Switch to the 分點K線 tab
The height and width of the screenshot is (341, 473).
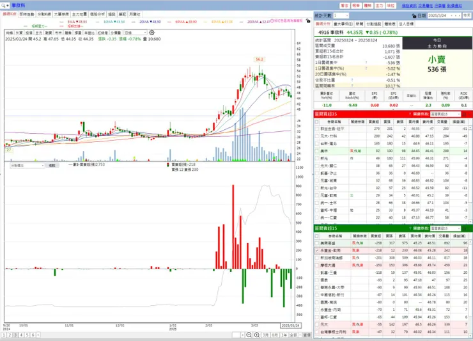(x=44, y=14)
